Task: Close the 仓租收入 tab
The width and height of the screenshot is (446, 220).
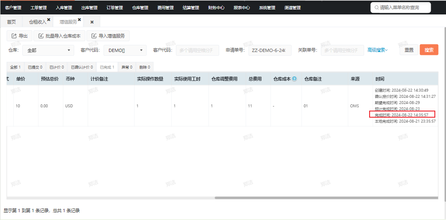Action: [49, 20]
